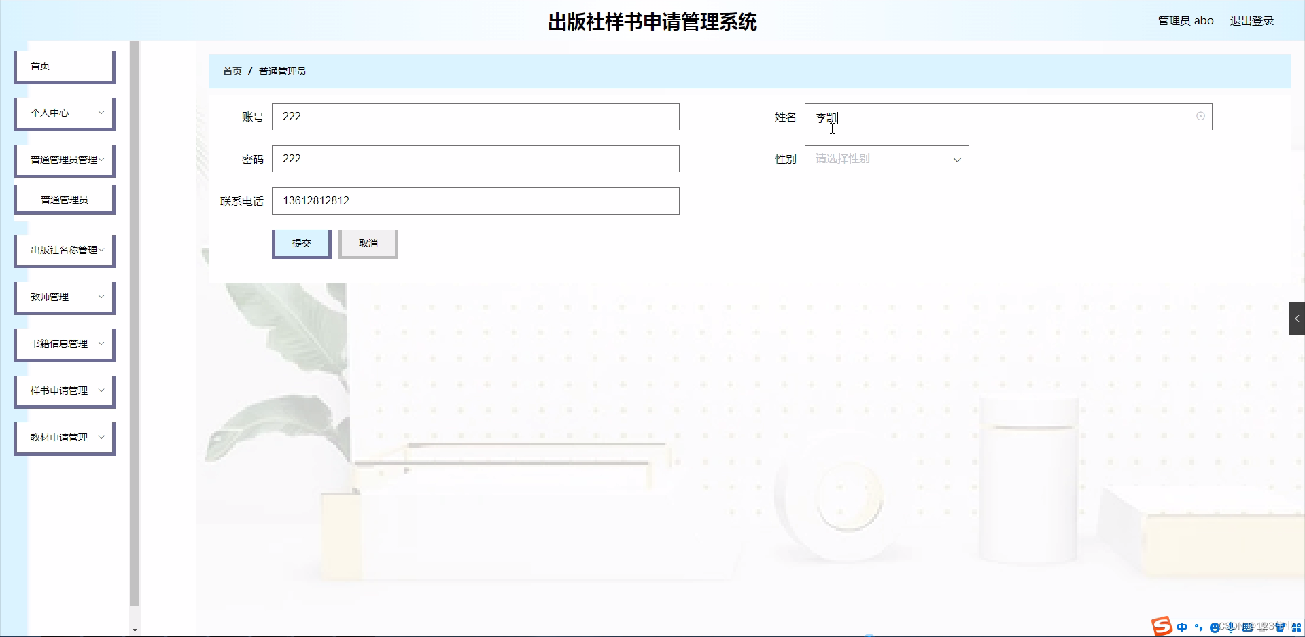Toggle Chinese/English input with the 中 icon
The height and width of the screenshot is (637, 1305).
1182,627
